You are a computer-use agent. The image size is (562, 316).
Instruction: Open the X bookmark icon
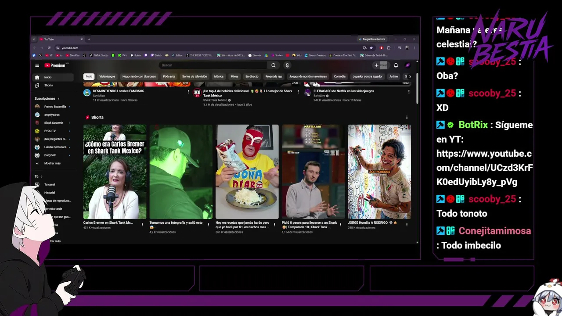click(40, 55)
